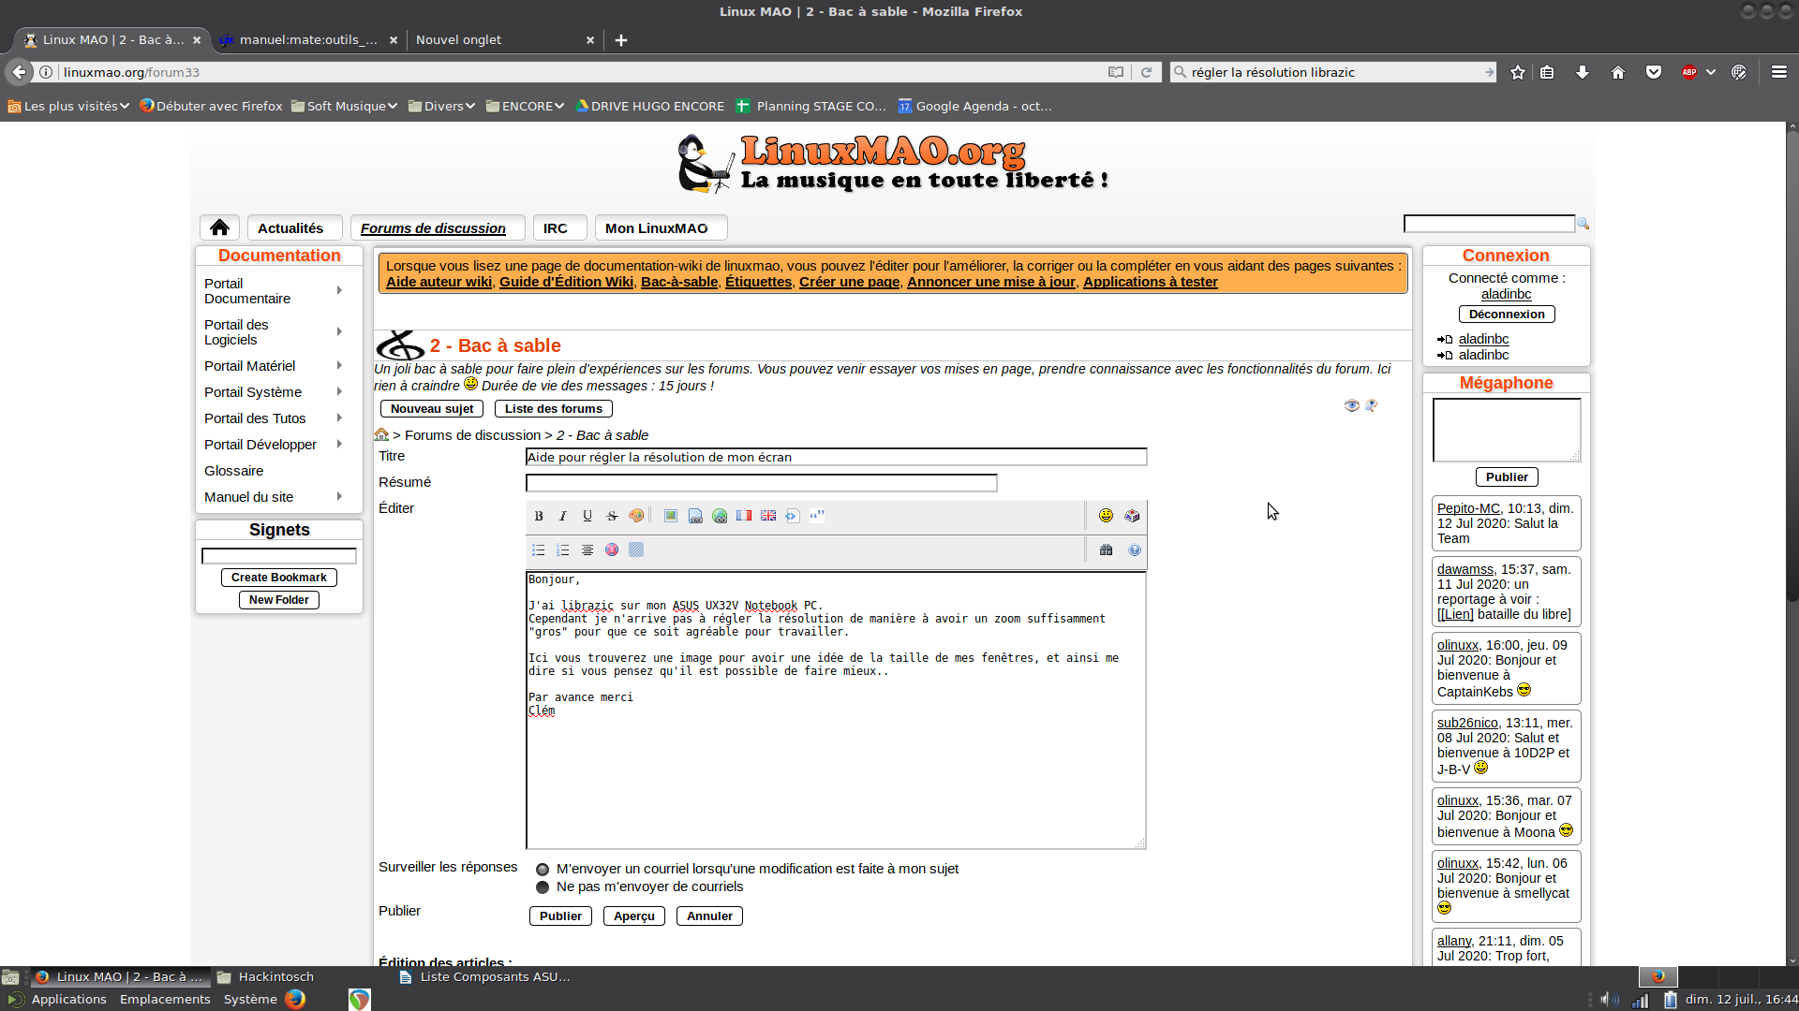Click the Déconnexion button
The width and height of the screenshot is (1799, 1011).
[1506, 315]
